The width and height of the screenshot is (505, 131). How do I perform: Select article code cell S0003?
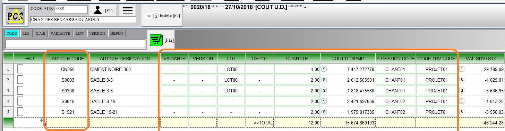tap(68, 80)
